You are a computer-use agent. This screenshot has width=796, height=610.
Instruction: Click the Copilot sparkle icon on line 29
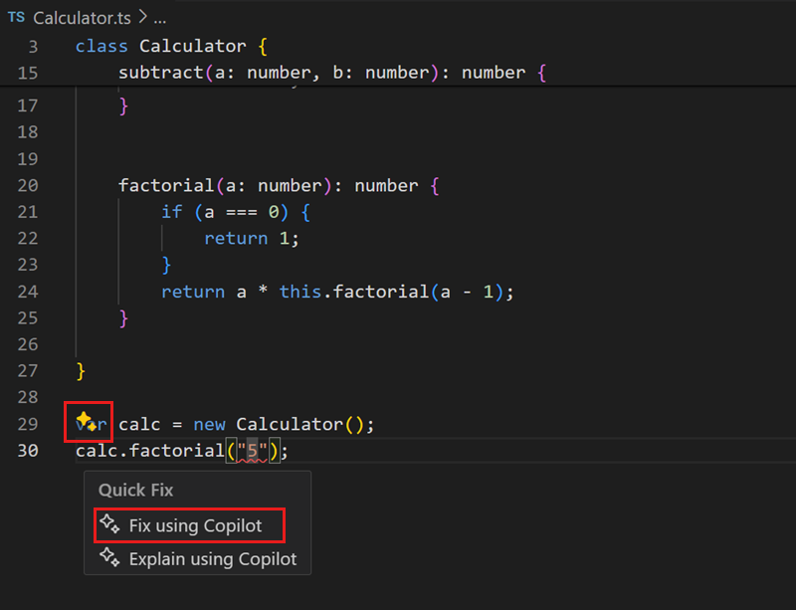88,421
